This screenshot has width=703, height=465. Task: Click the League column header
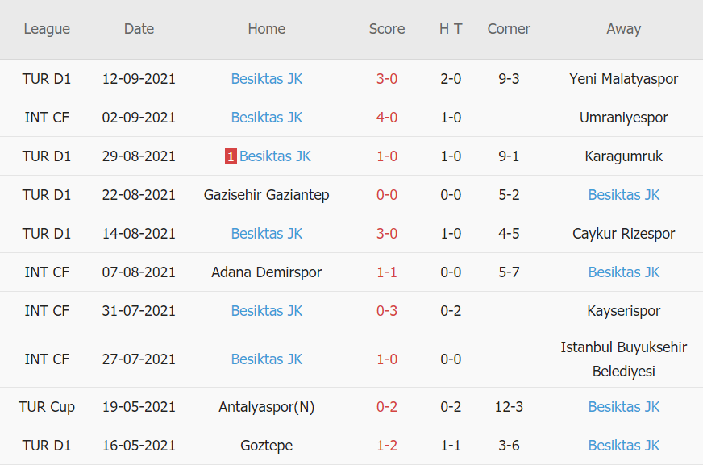[47, 29]
